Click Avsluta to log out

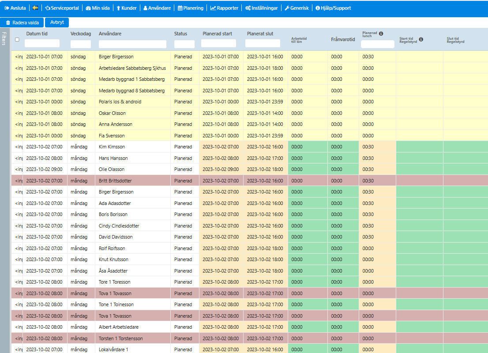[x=15, y=8]
